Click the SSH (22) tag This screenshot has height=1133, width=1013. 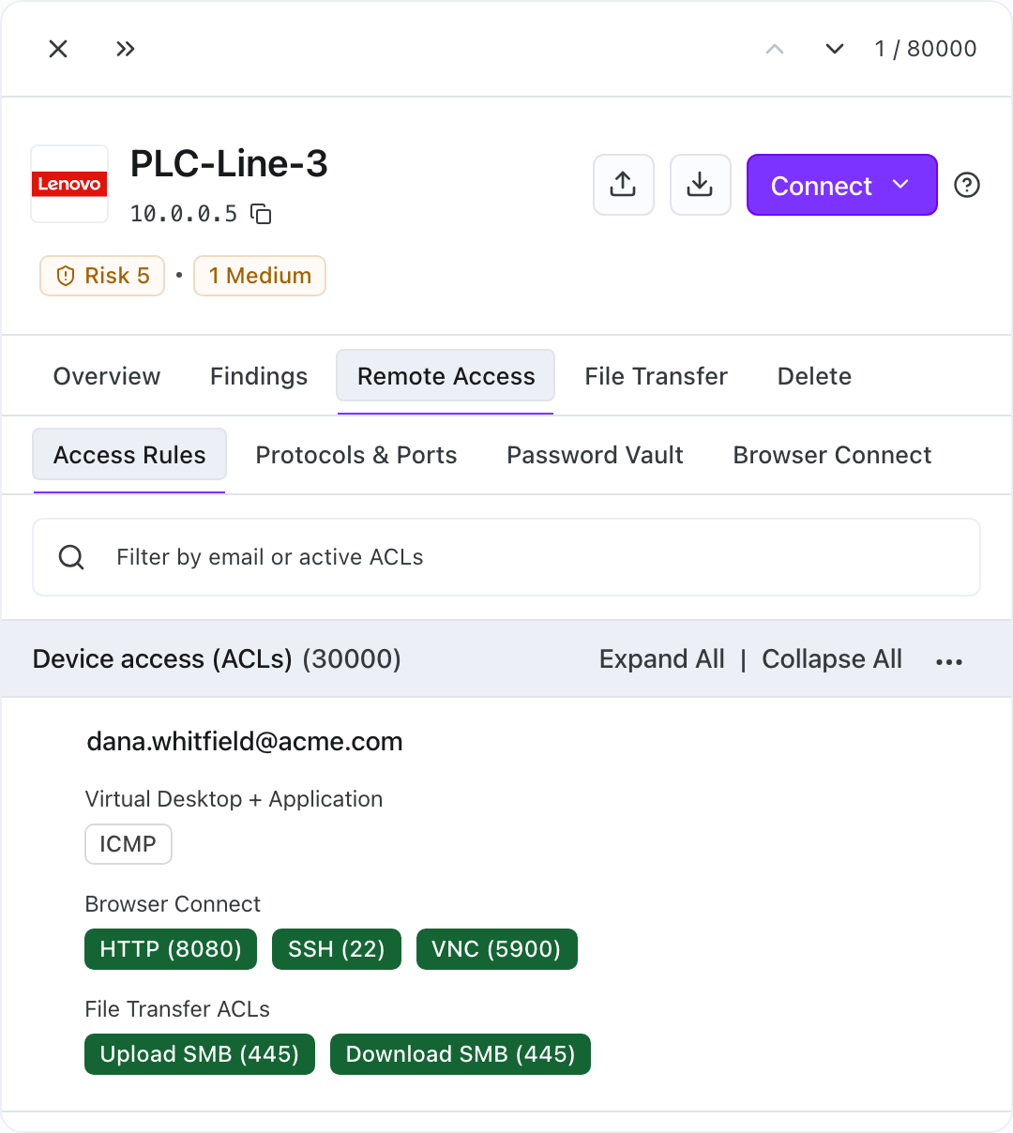coord(337,949)
